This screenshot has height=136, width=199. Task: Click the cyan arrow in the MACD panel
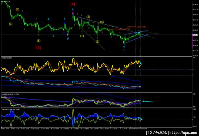point(141,119)
